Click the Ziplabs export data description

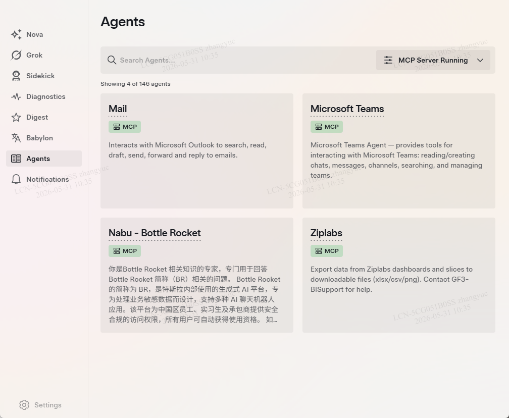click(x=391, y=280)
